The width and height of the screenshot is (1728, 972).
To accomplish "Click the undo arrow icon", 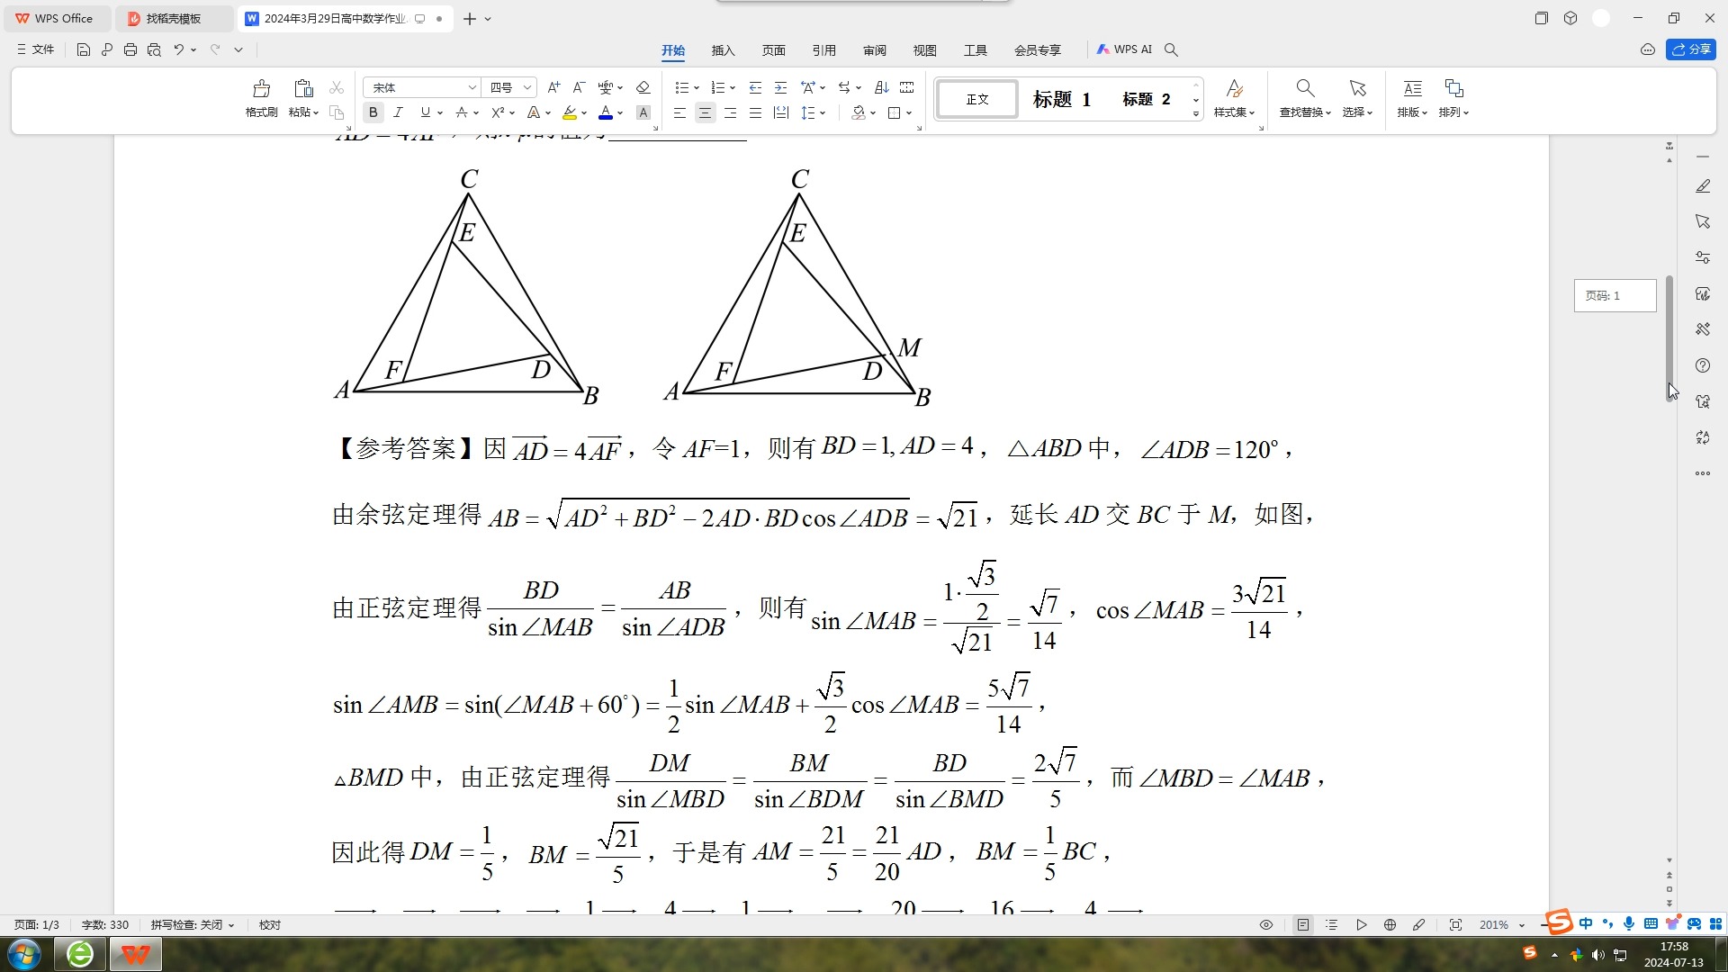I will coord(179,49).
